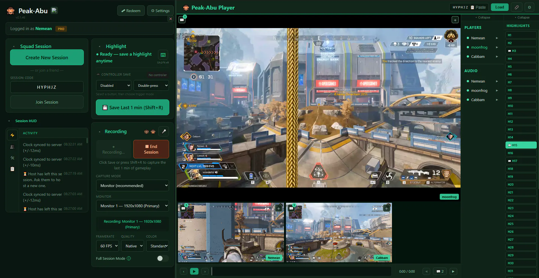Open comments icon above main video
The height and width of the screenshot is (278, 539).
tap(182, 20)
